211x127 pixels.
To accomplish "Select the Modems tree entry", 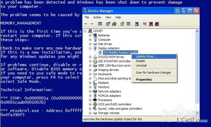I will click(103, 83).
